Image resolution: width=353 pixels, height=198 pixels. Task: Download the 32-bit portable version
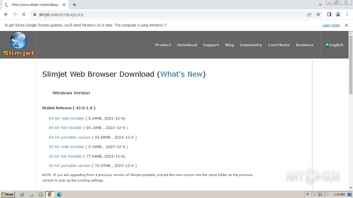69,166
